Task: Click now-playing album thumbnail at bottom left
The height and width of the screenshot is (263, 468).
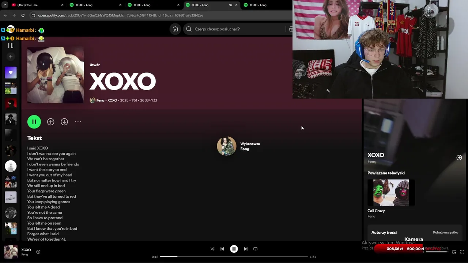Action: pyautogui.click(x=11, y=252)
